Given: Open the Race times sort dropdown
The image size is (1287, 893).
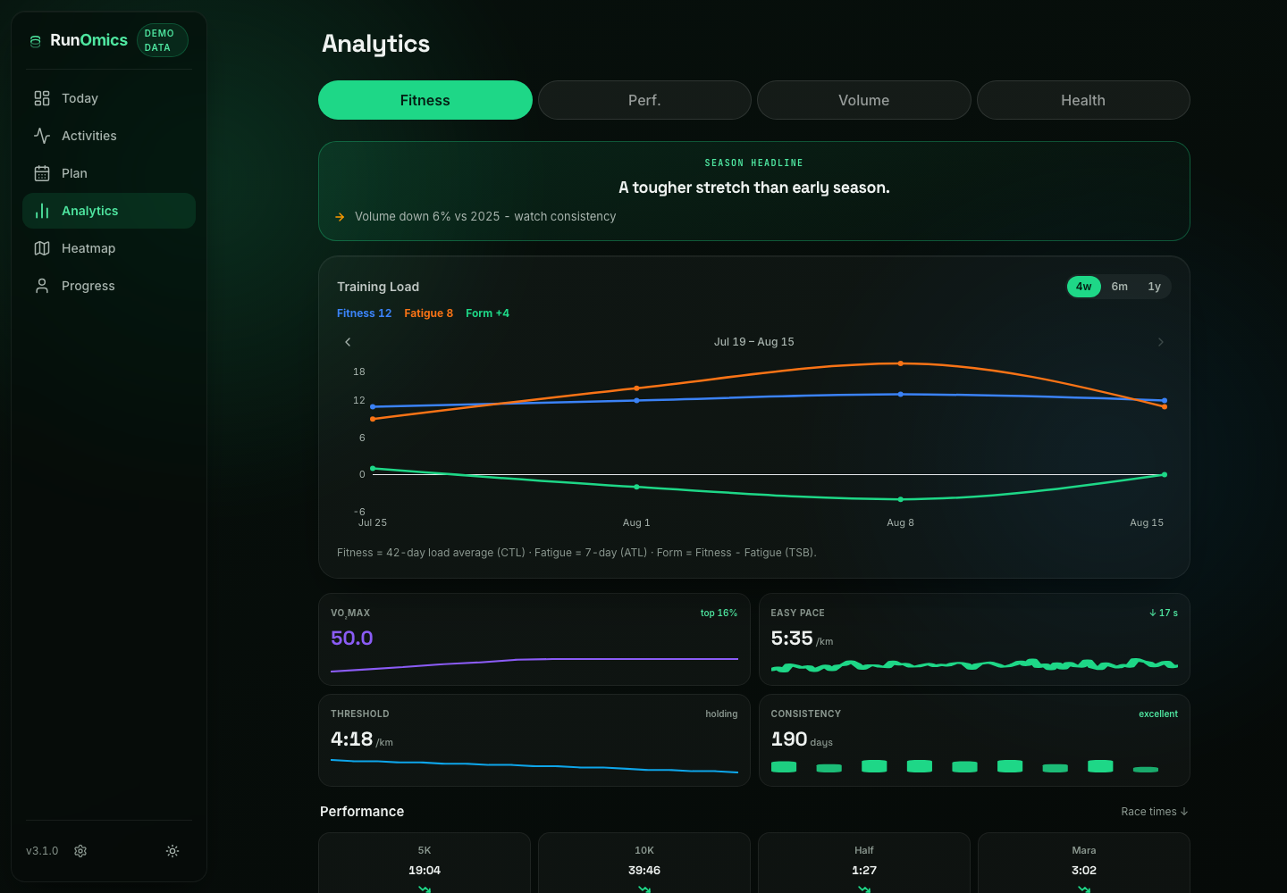Looking at the screenshot, I should click(x=1155, y=812).
